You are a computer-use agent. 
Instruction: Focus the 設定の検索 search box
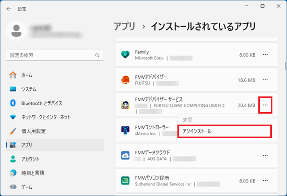tap(55, 55)
